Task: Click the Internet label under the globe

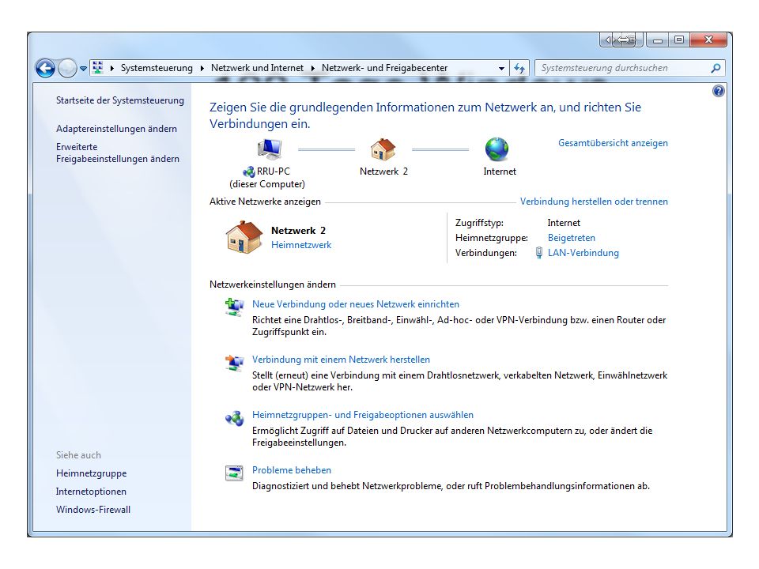Action: 500,171
